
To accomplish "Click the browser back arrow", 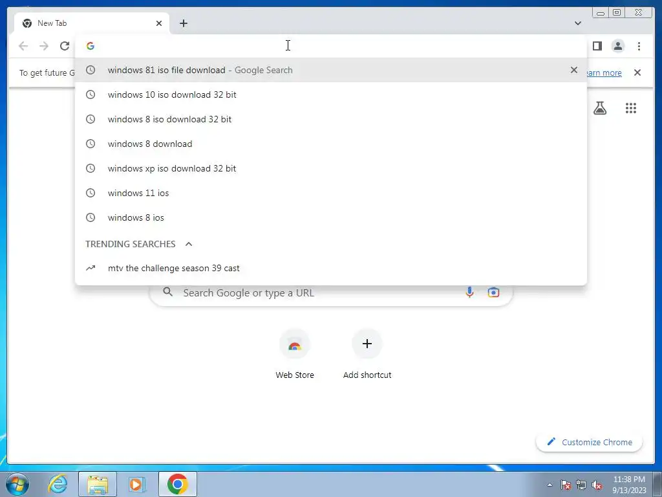I will coord(23,46).
